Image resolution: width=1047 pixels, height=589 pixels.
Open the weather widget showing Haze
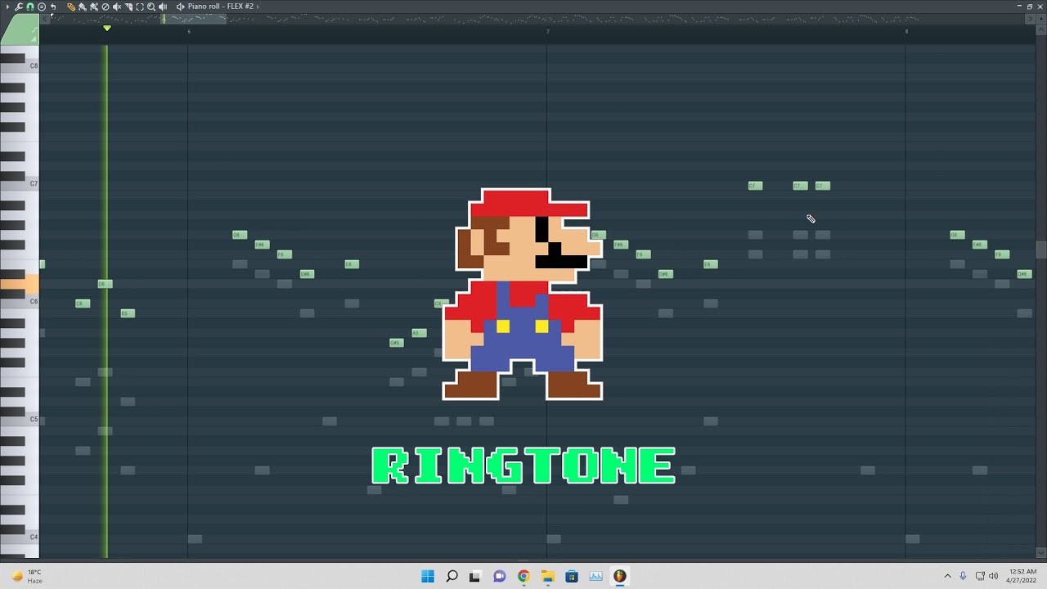coord(26,576)
